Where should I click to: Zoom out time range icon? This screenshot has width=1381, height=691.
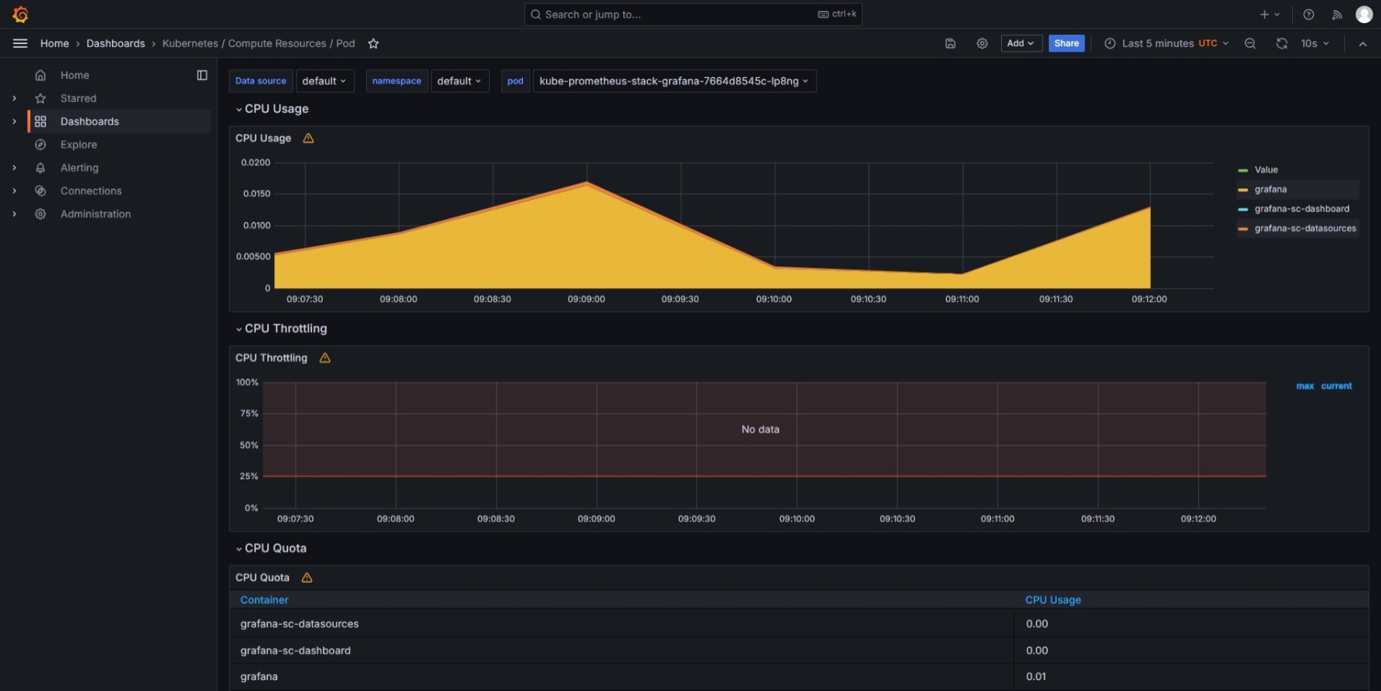[1250, 43]
